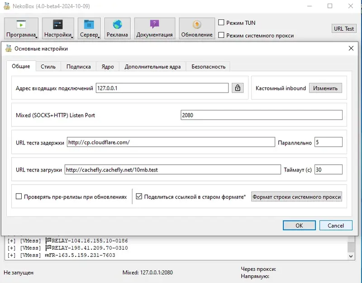Maximize the NekoBox window
The width and height of the screenshot is (362, 283).
point(330,6)
